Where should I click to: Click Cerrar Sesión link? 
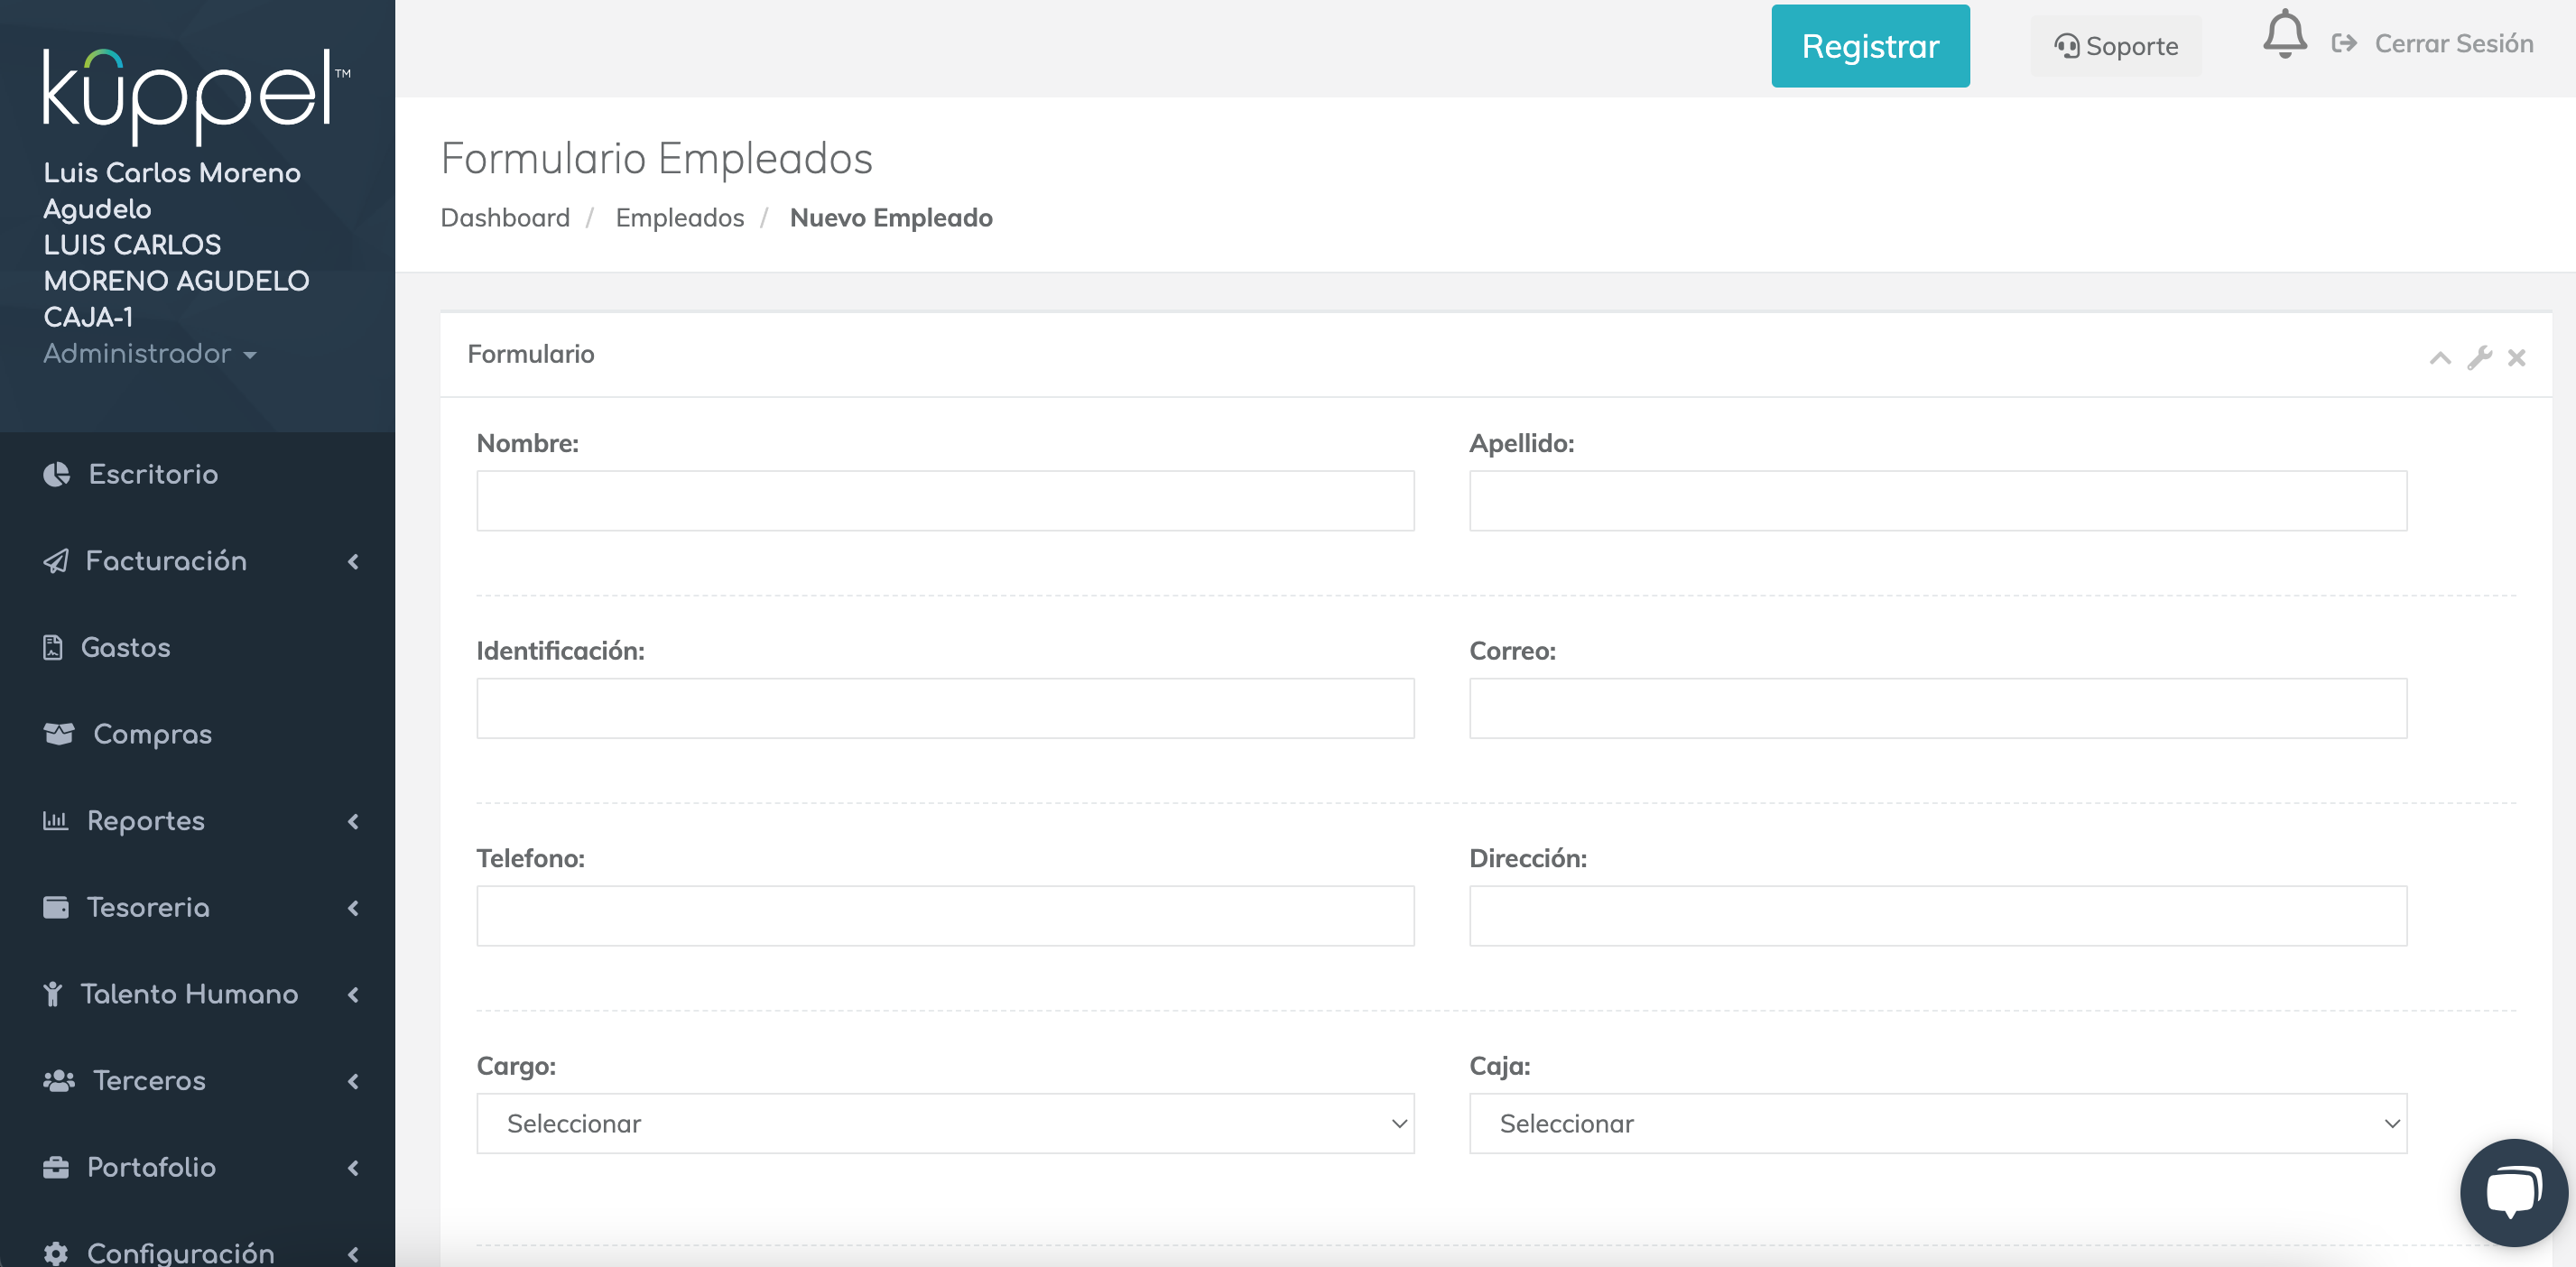[x=2452, y=44]
